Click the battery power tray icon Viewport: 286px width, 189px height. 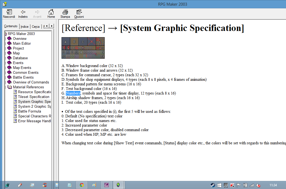[245, 185]
